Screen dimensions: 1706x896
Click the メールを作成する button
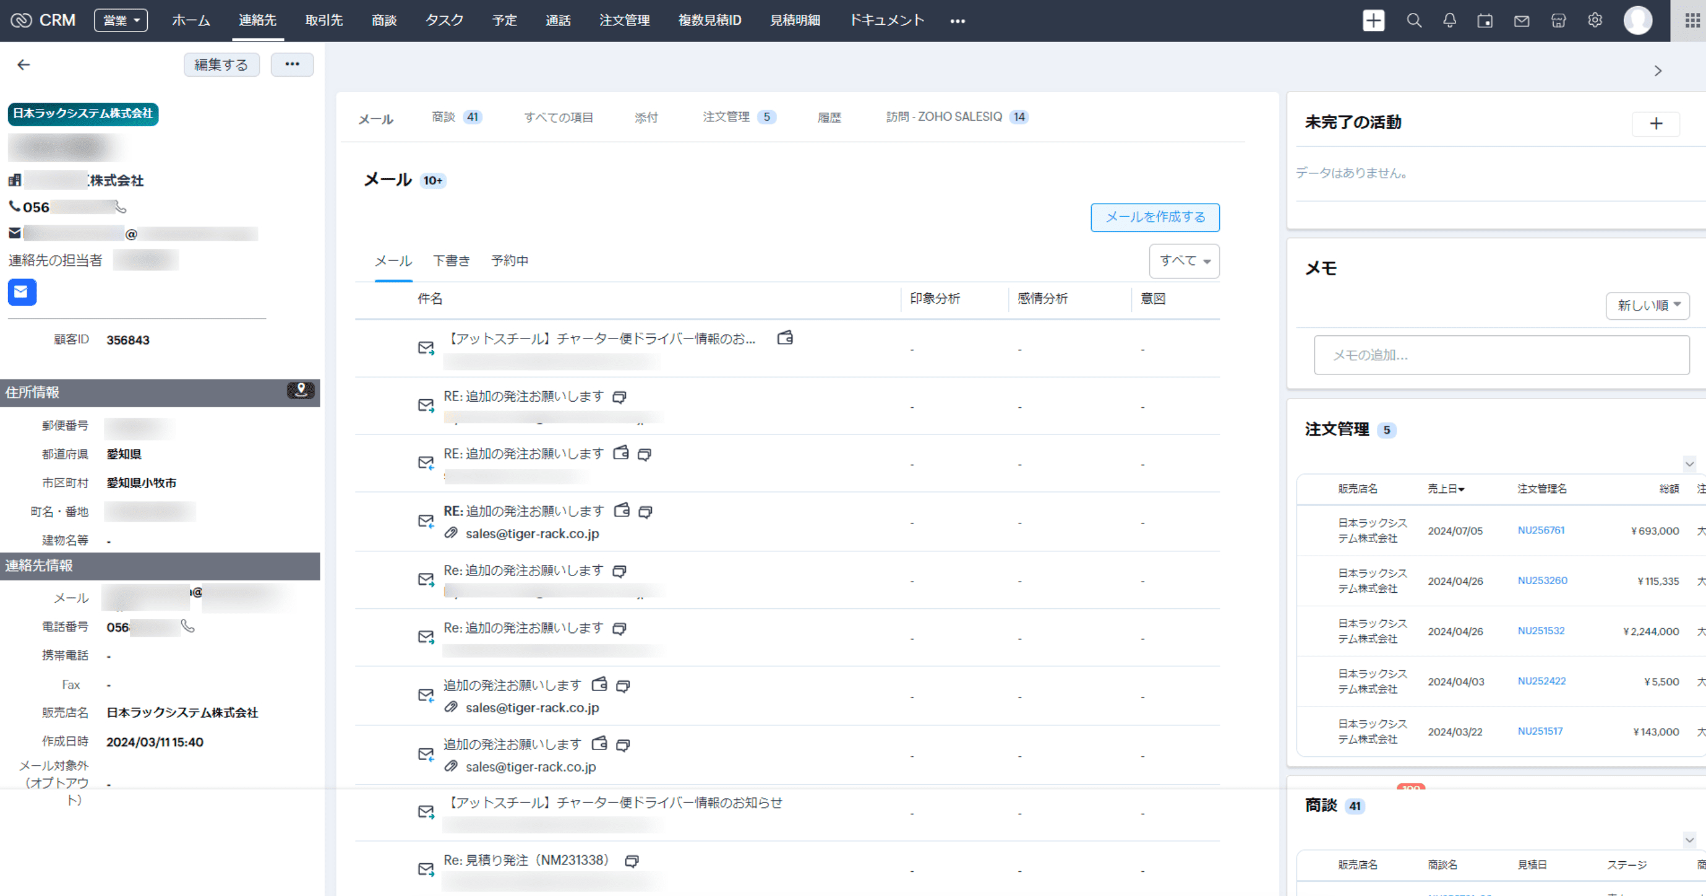point(1155,217)
